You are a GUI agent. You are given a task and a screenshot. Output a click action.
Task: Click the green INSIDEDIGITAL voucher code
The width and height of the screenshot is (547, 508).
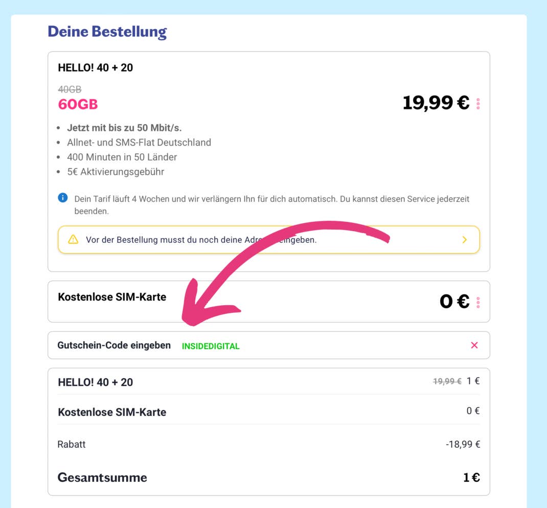211,346
